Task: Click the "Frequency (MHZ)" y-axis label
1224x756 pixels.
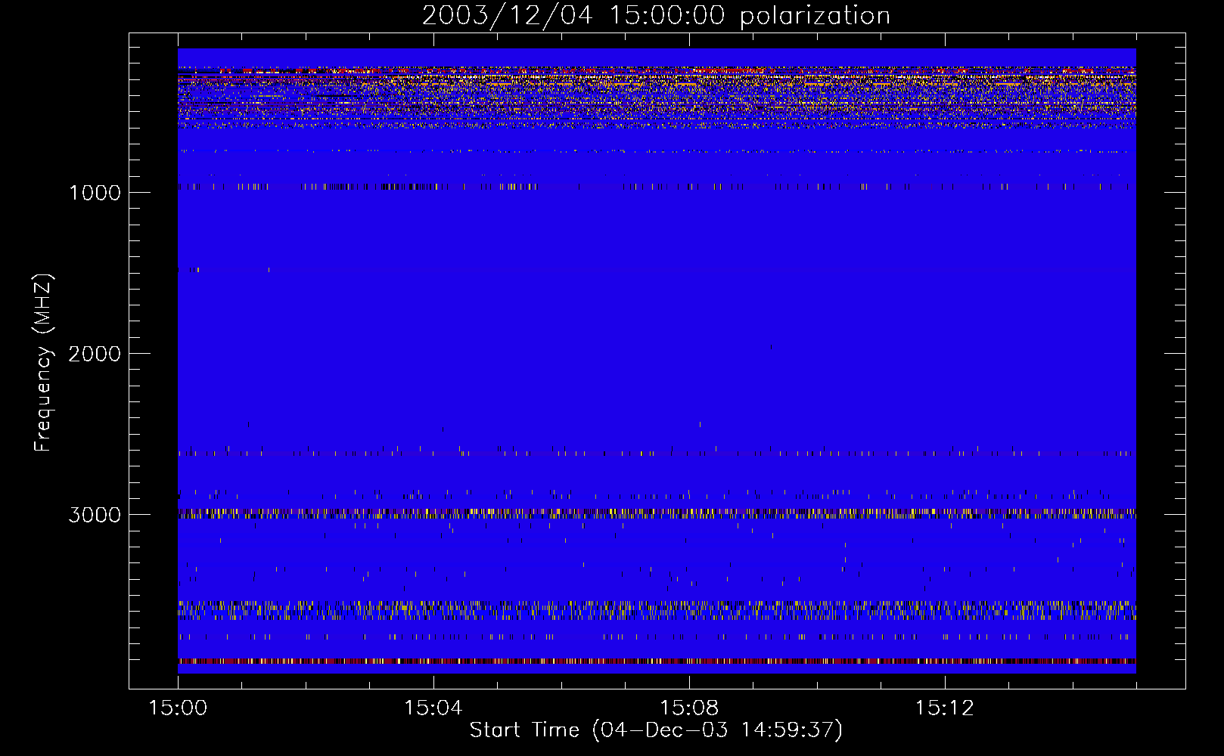Action: point(43,363)
